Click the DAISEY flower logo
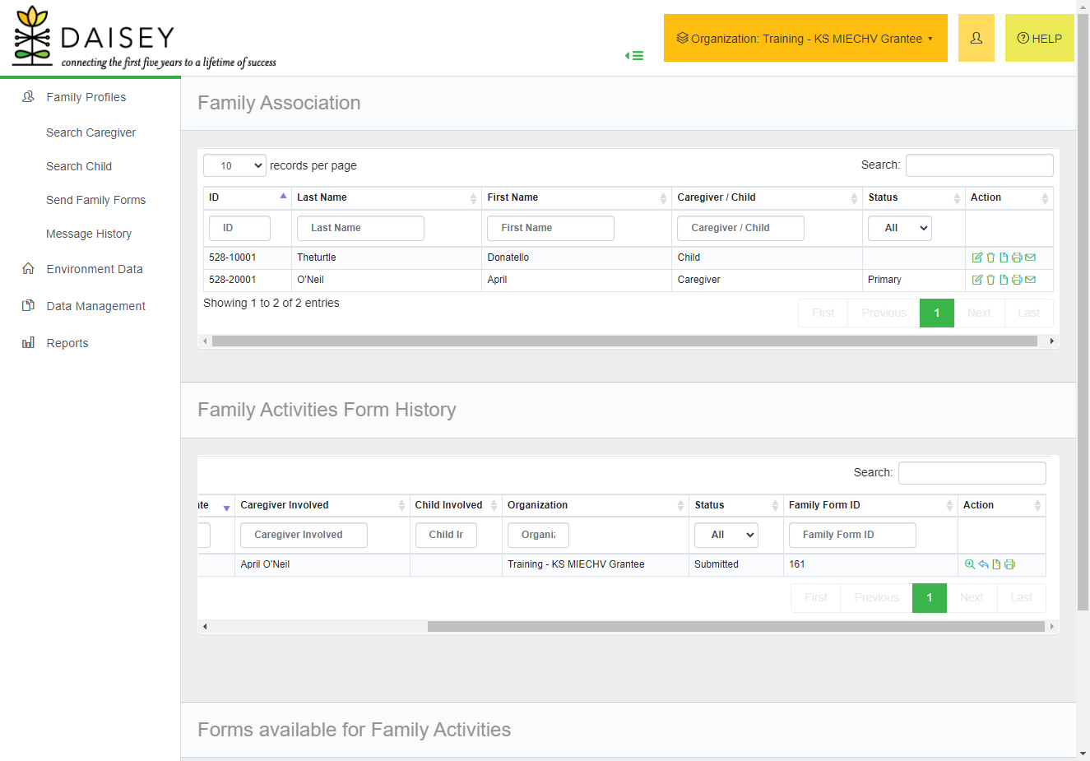The width and height of the screenshot is (1090, 761). pyautogui.click(x=32, y=35)
